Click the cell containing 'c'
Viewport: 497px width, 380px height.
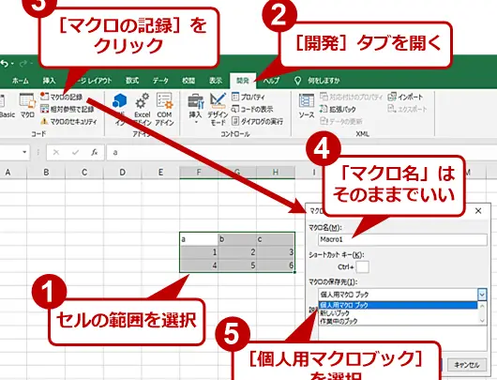pyautogui.click(x=276, y=239)
